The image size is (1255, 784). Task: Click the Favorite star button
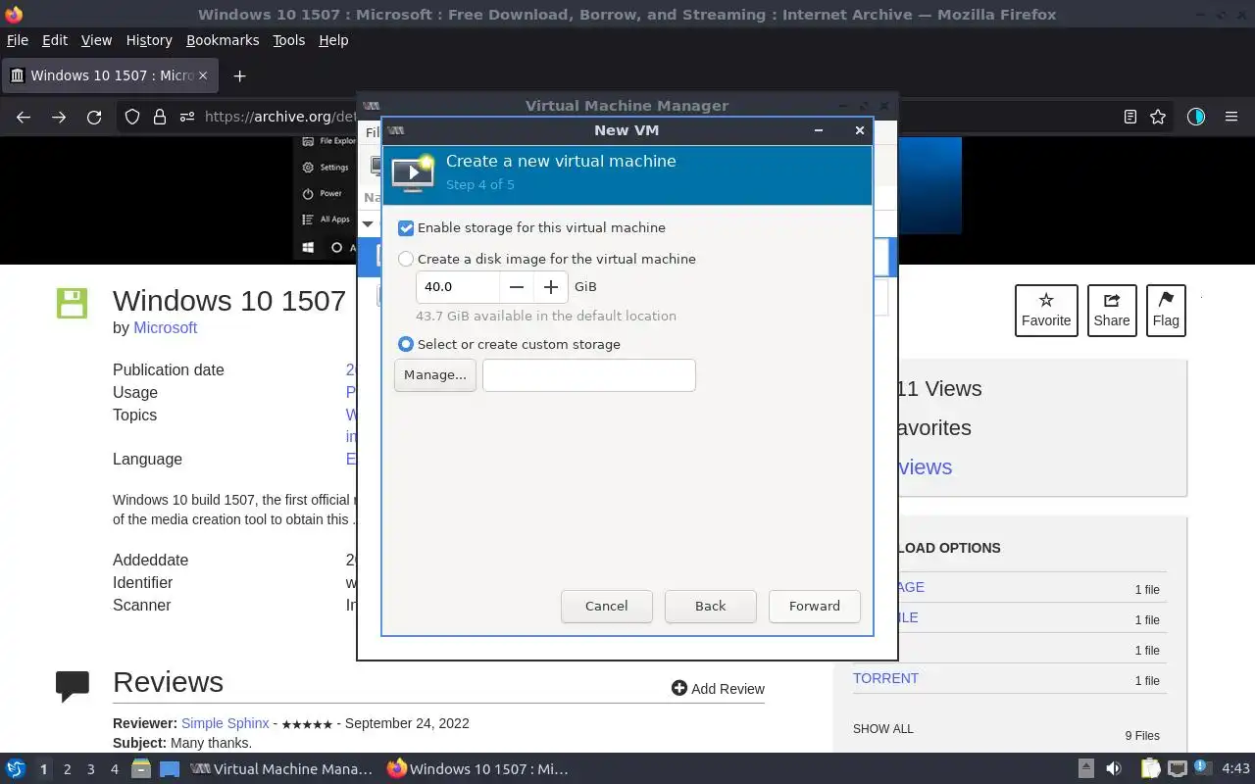pyautogui.click(x=1046, y=310)
